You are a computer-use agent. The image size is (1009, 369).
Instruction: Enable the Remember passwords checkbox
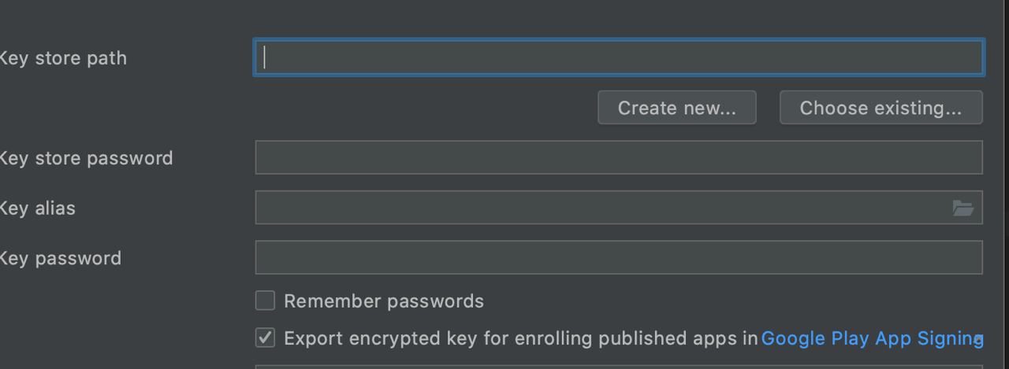coord(265,301)
